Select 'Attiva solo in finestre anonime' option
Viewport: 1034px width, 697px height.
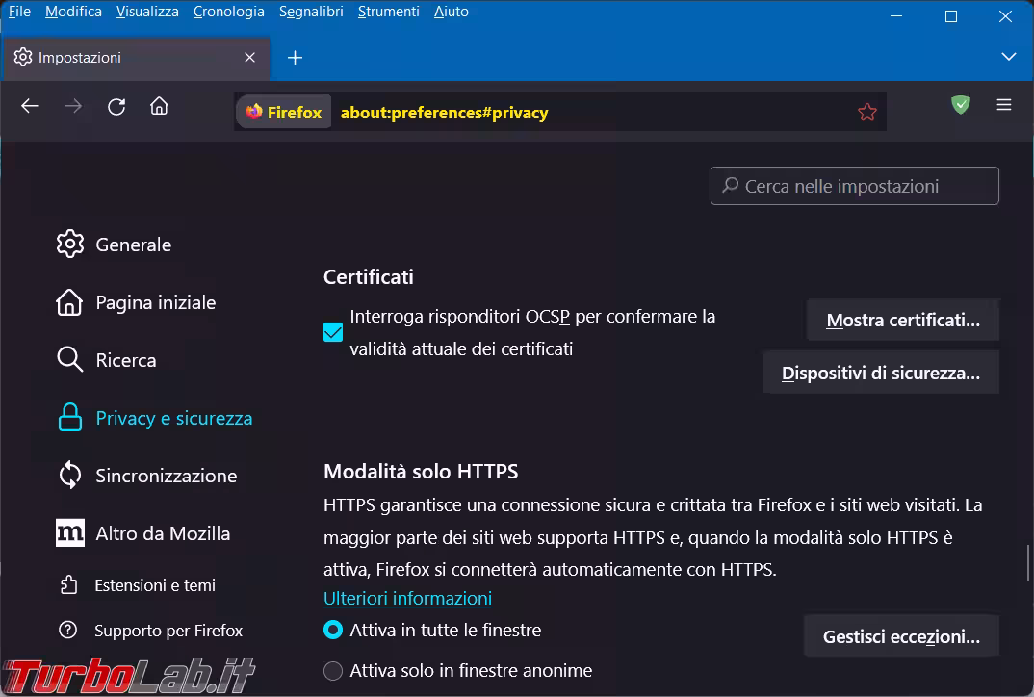coord(333,671)
